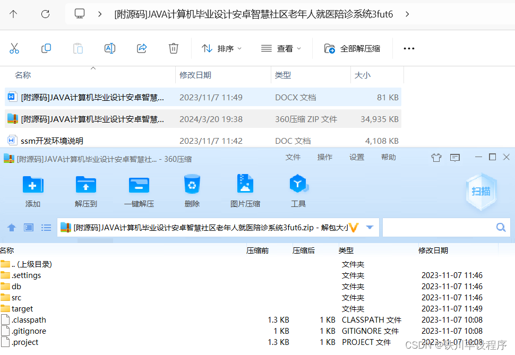Image resolution: width=515 pixels, height=355 pixels.
Task: Open 设置 menu in 360压缩
Action: tap(356, 157)
